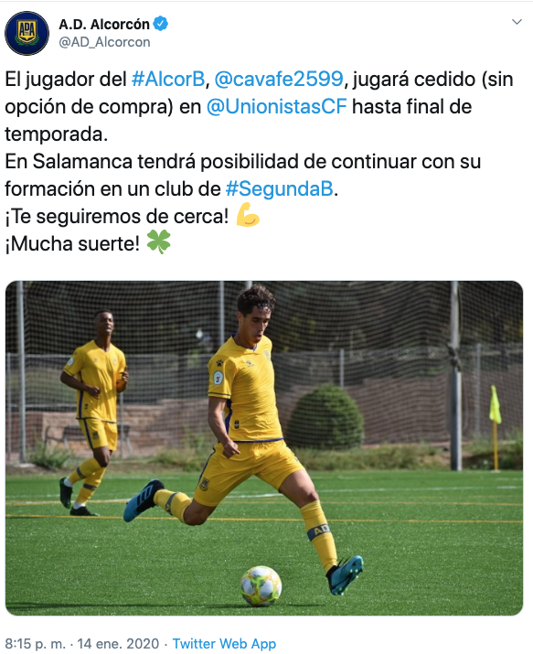This screenshot has width=533, height=654.
Task: Open the Twitter Web App source link
Action: pos(224,644)
